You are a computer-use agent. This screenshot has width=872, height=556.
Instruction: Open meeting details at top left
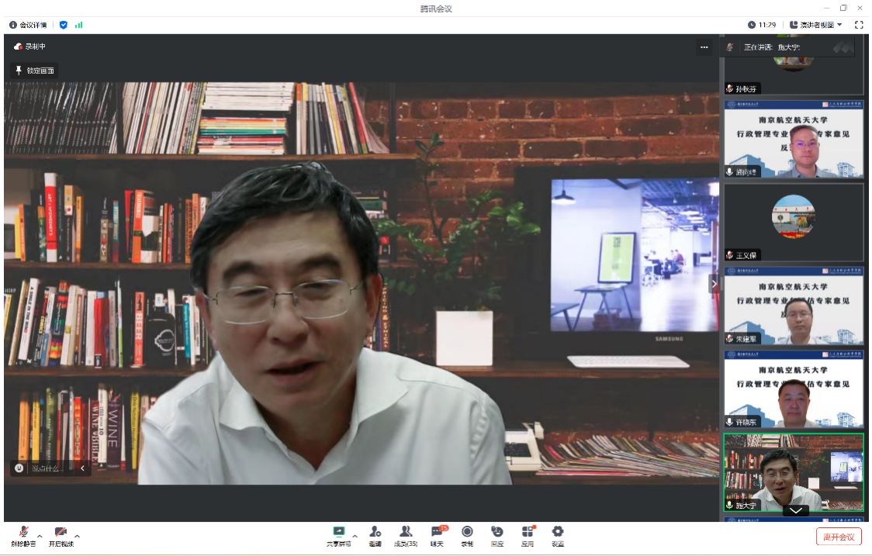28,25
